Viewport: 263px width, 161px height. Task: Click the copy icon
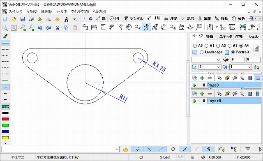pyautogui.click(x=66, y=28)
